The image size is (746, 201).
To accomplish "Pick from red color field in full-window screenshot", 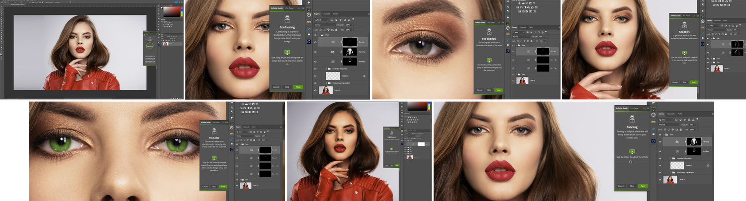I will pos(172,12).
